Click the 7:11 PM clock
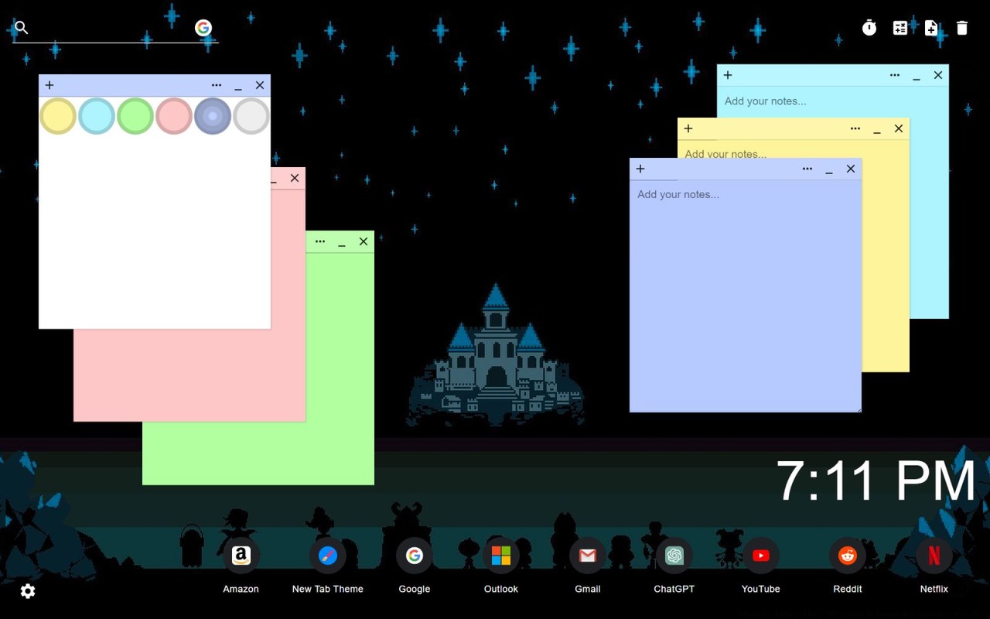The image size is (990, 619). point(876,481)
